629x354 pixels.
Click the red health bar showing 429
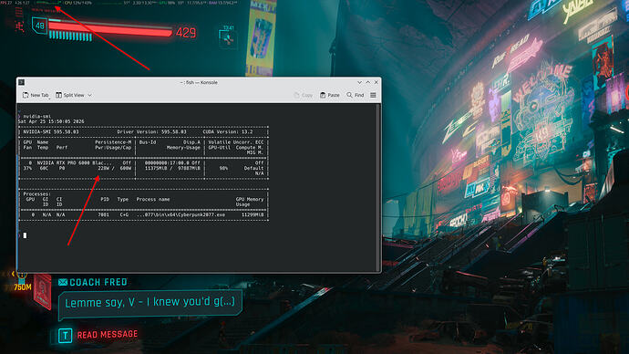click(x=111, y=30)
